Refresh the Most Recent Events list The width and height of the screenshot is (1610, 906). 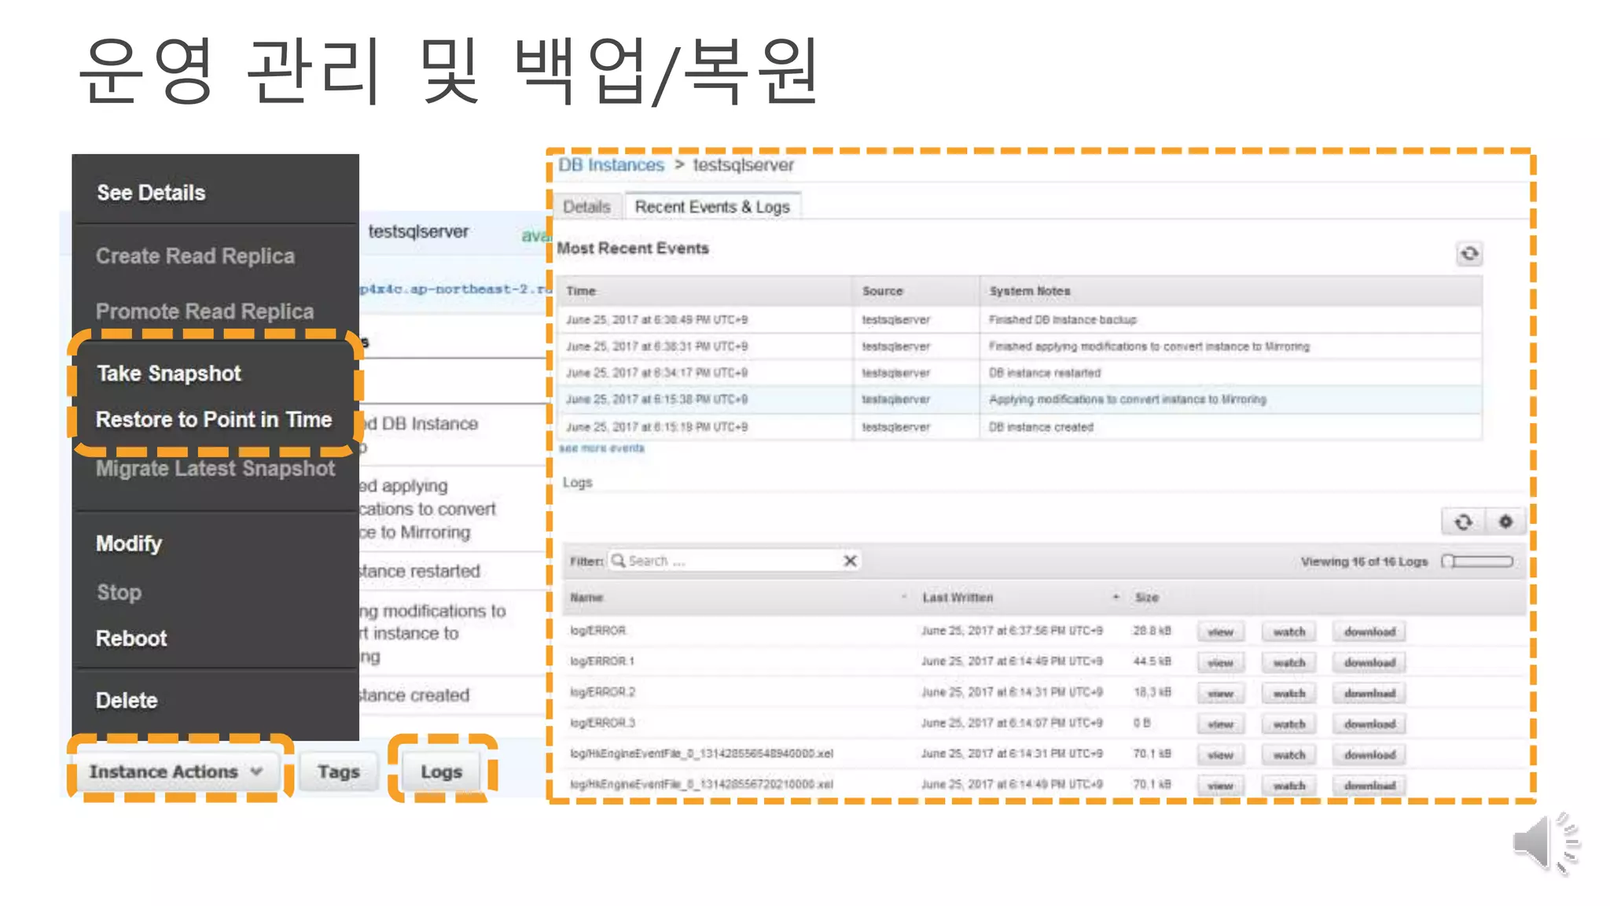coord(1468,254)
